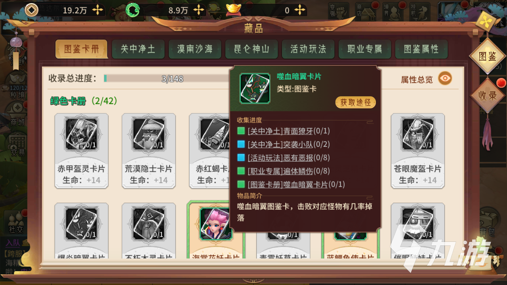Click the 噬血暗翼卡片 tooltip card icon
This screenshot has width=507, height=285.
coord(255,88)
